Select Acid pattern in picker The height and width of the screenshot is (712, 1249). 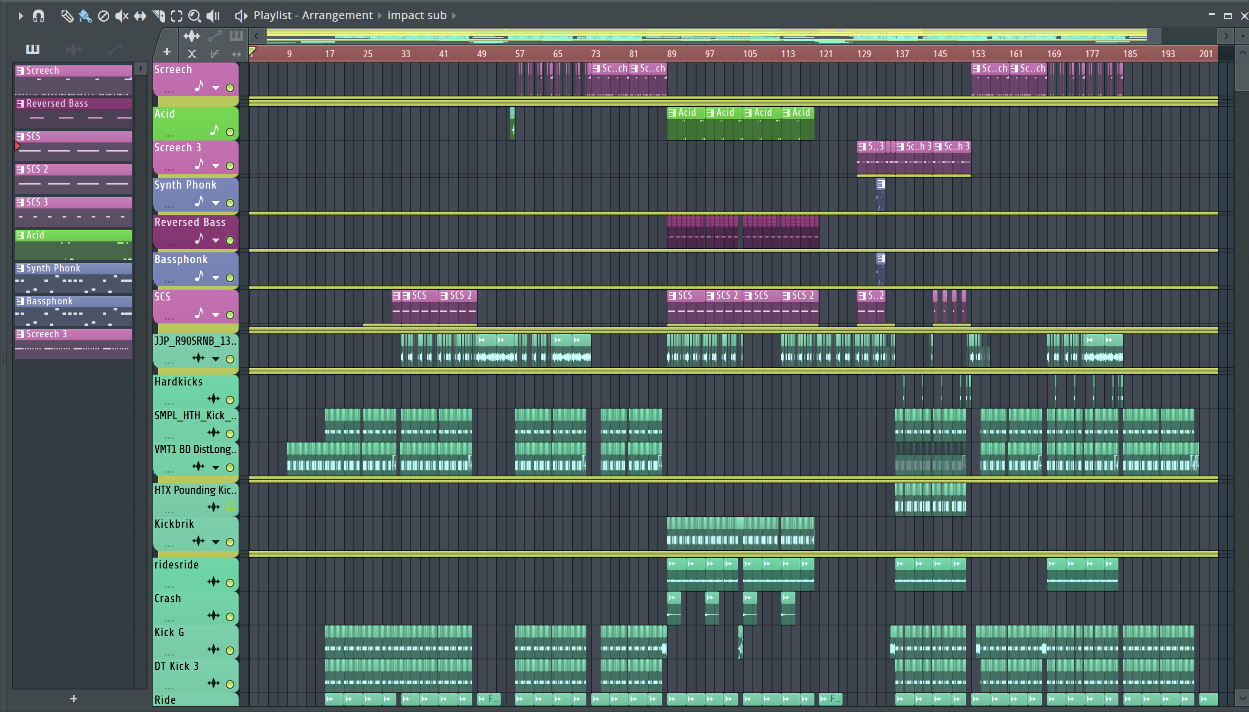73,245
